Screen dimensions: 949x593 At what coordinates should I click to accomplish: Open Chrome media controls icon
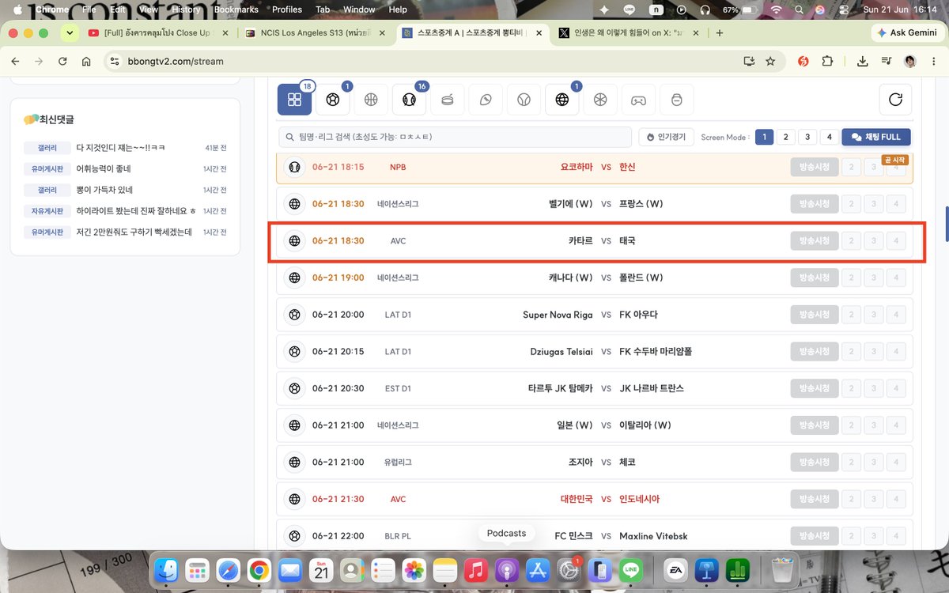tap(887, 61)
